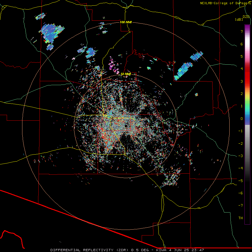
Task: Click the -1 dB scale label
Action: point(241,131)
